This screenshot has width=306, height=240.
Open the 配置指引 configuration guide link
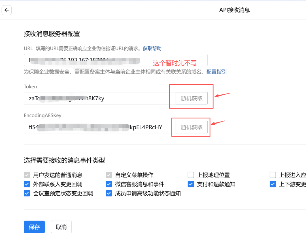(216, 72)
